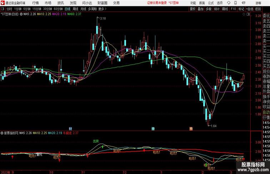Click the MA5: 2.26 label in main chart
The height and width of the screenshot is (174, 270).
point(30,14)
